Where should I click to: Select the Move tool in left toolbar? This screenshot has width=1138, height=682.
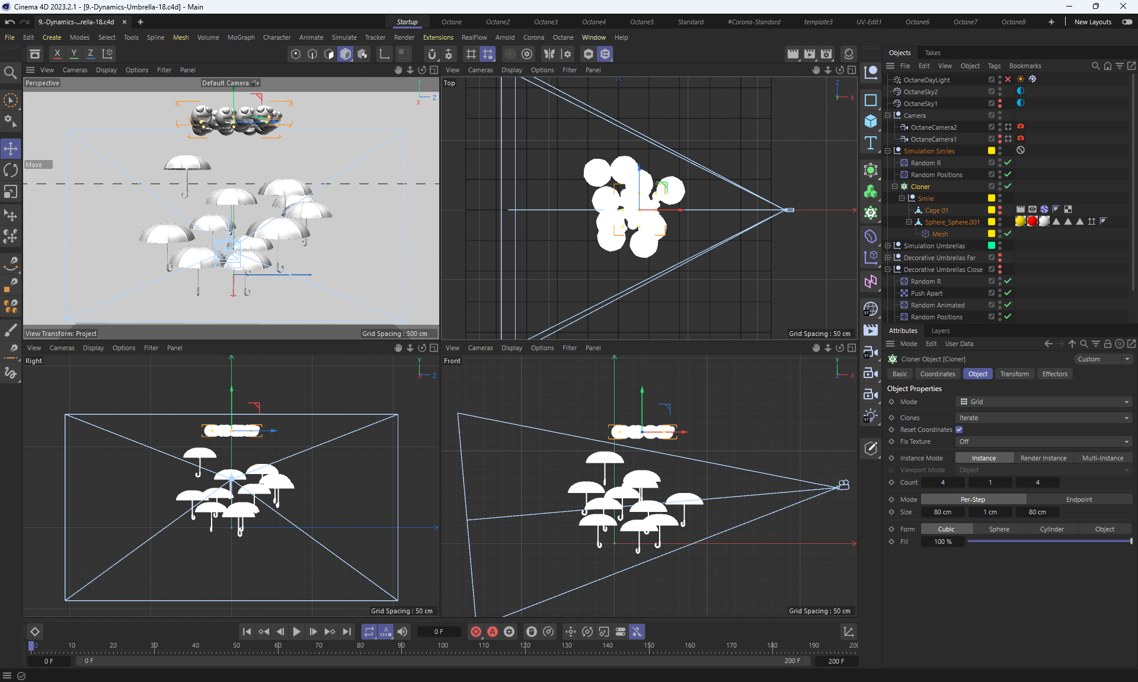tap(11, 148)
